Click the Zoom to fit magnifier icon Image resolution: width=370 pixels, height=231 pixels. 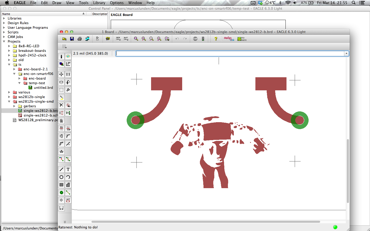click(x=136, y=39)
